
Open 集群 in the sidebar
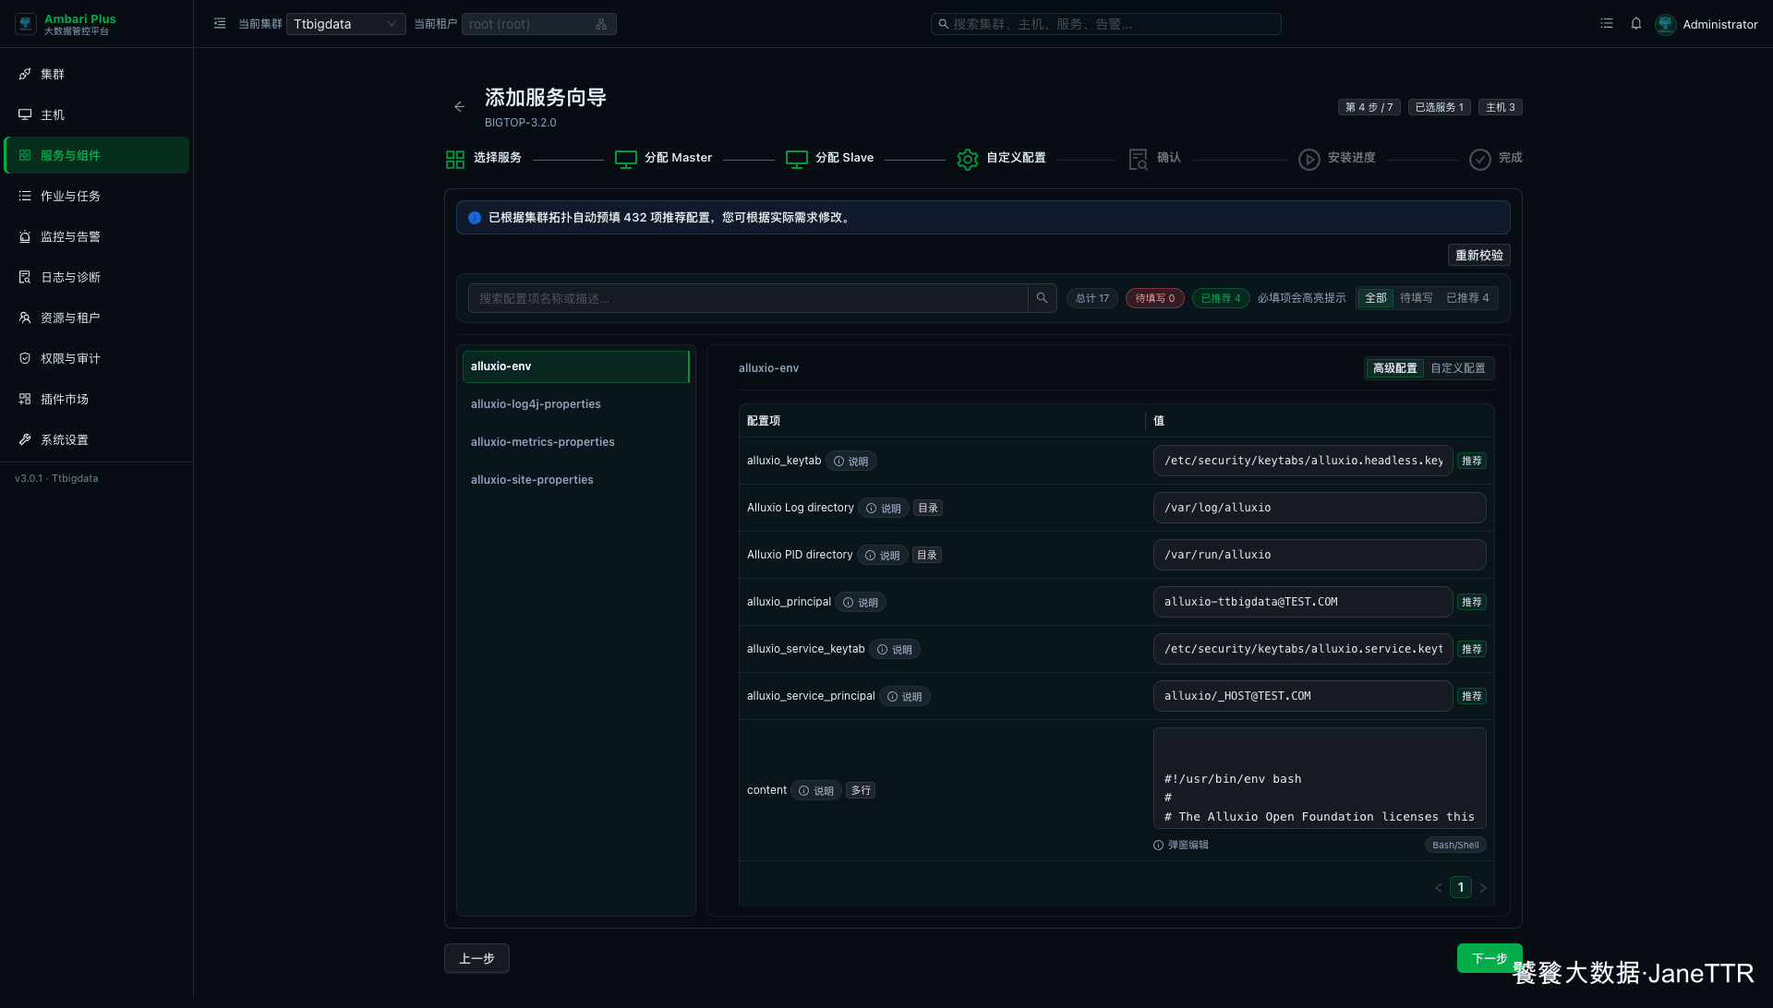[96, 74]
